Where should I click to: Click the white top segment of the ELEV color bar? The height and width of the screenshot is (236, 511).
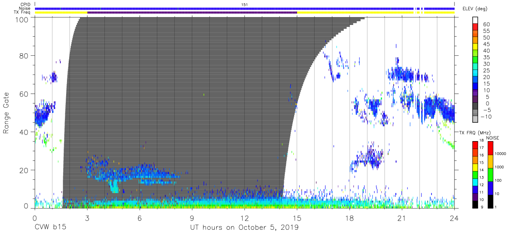[x=475, y=21]
